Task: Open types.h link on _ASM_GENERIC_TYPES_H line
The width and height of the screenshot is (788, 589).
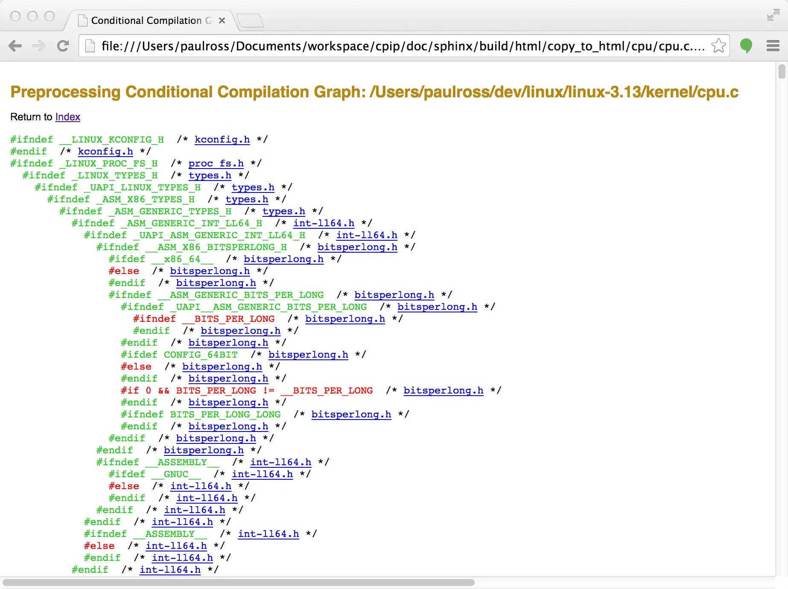Action: tap(284, 211)
